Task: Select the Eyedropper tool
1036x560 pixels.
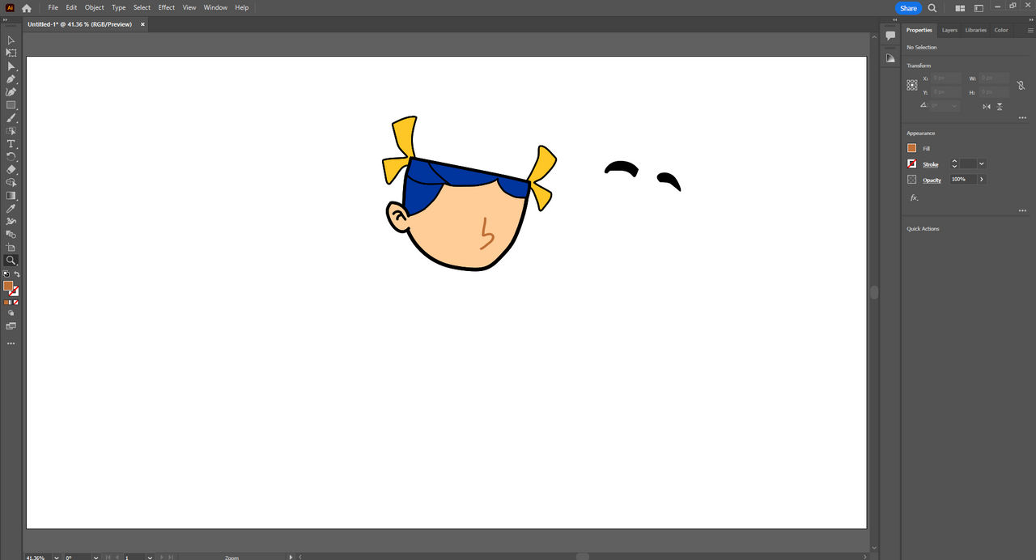Action: point(11,208)
